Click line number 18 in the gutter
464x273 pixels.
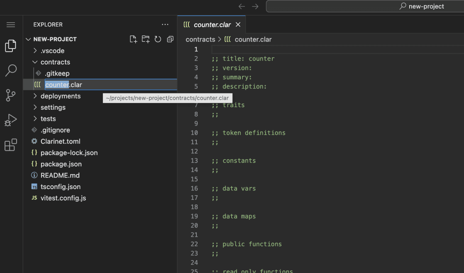pyautogui.click(x=194, y=207)
